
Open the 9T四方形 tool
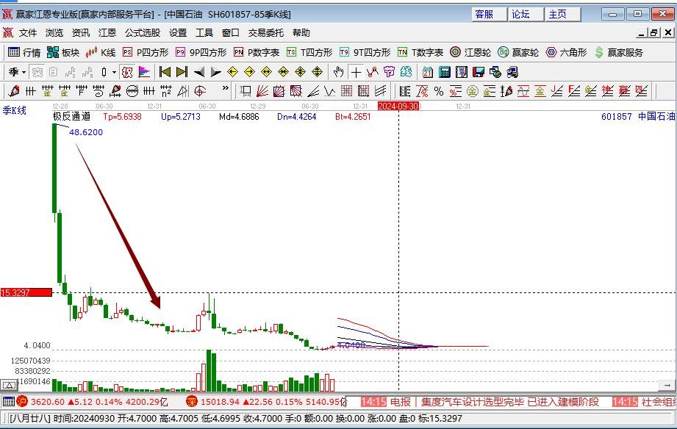365,52
